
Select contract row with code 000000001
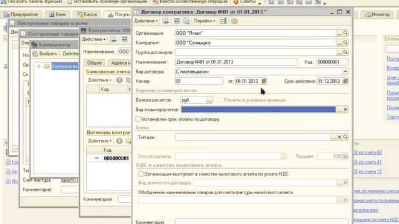tap(108, 158)
